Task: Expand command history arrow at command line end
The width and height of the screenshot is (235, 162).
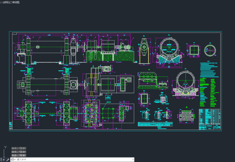Action: (x=133, y=160)
